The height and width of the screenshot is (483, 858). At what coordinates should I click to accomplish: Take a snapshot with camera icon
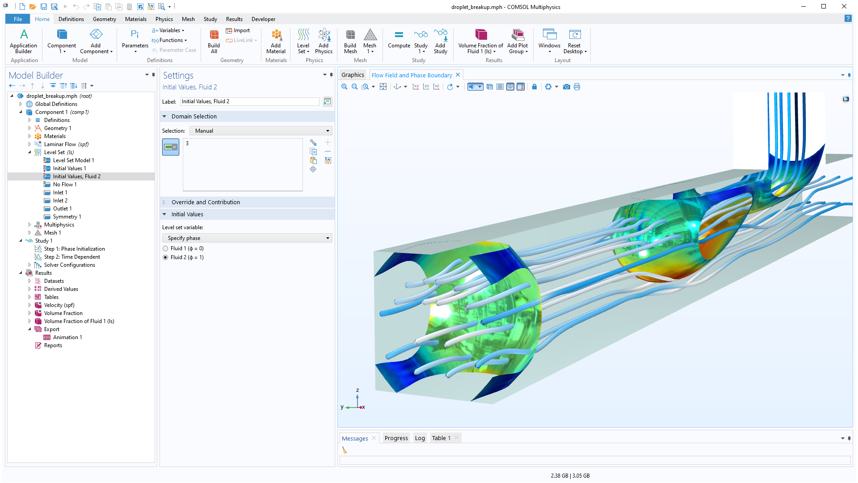click(566, 87)
